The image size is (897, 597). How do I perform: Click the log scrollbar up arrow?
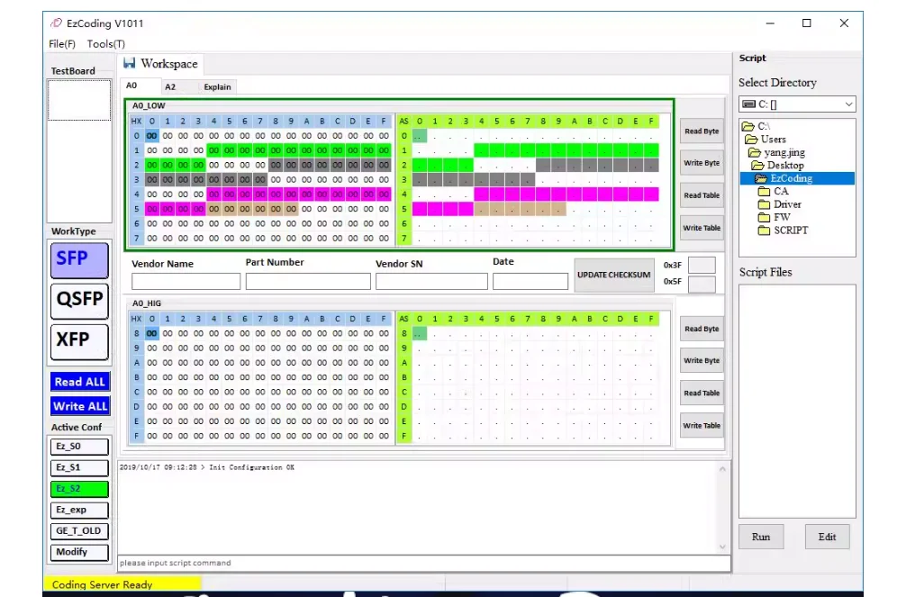click(x=722, y=469)
